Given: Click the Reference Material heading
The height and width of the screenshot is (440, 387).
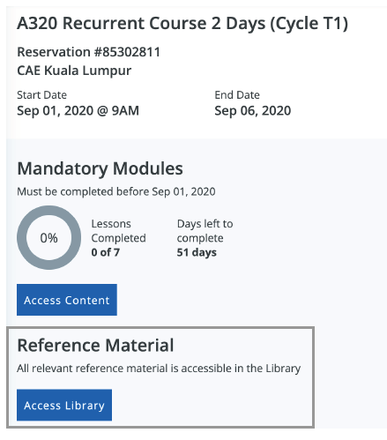Looking at the screenshot, I should click(x=95, y=345).
